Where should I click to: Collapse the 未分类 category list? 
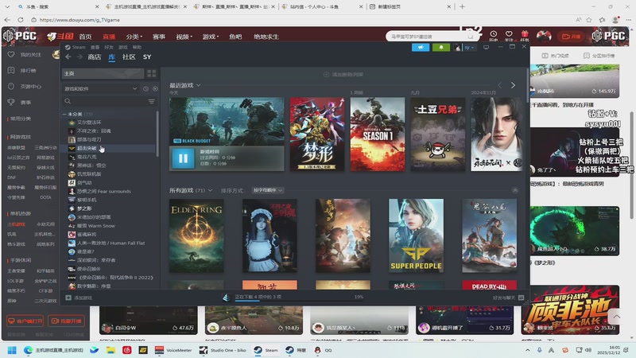coord(64,114)
